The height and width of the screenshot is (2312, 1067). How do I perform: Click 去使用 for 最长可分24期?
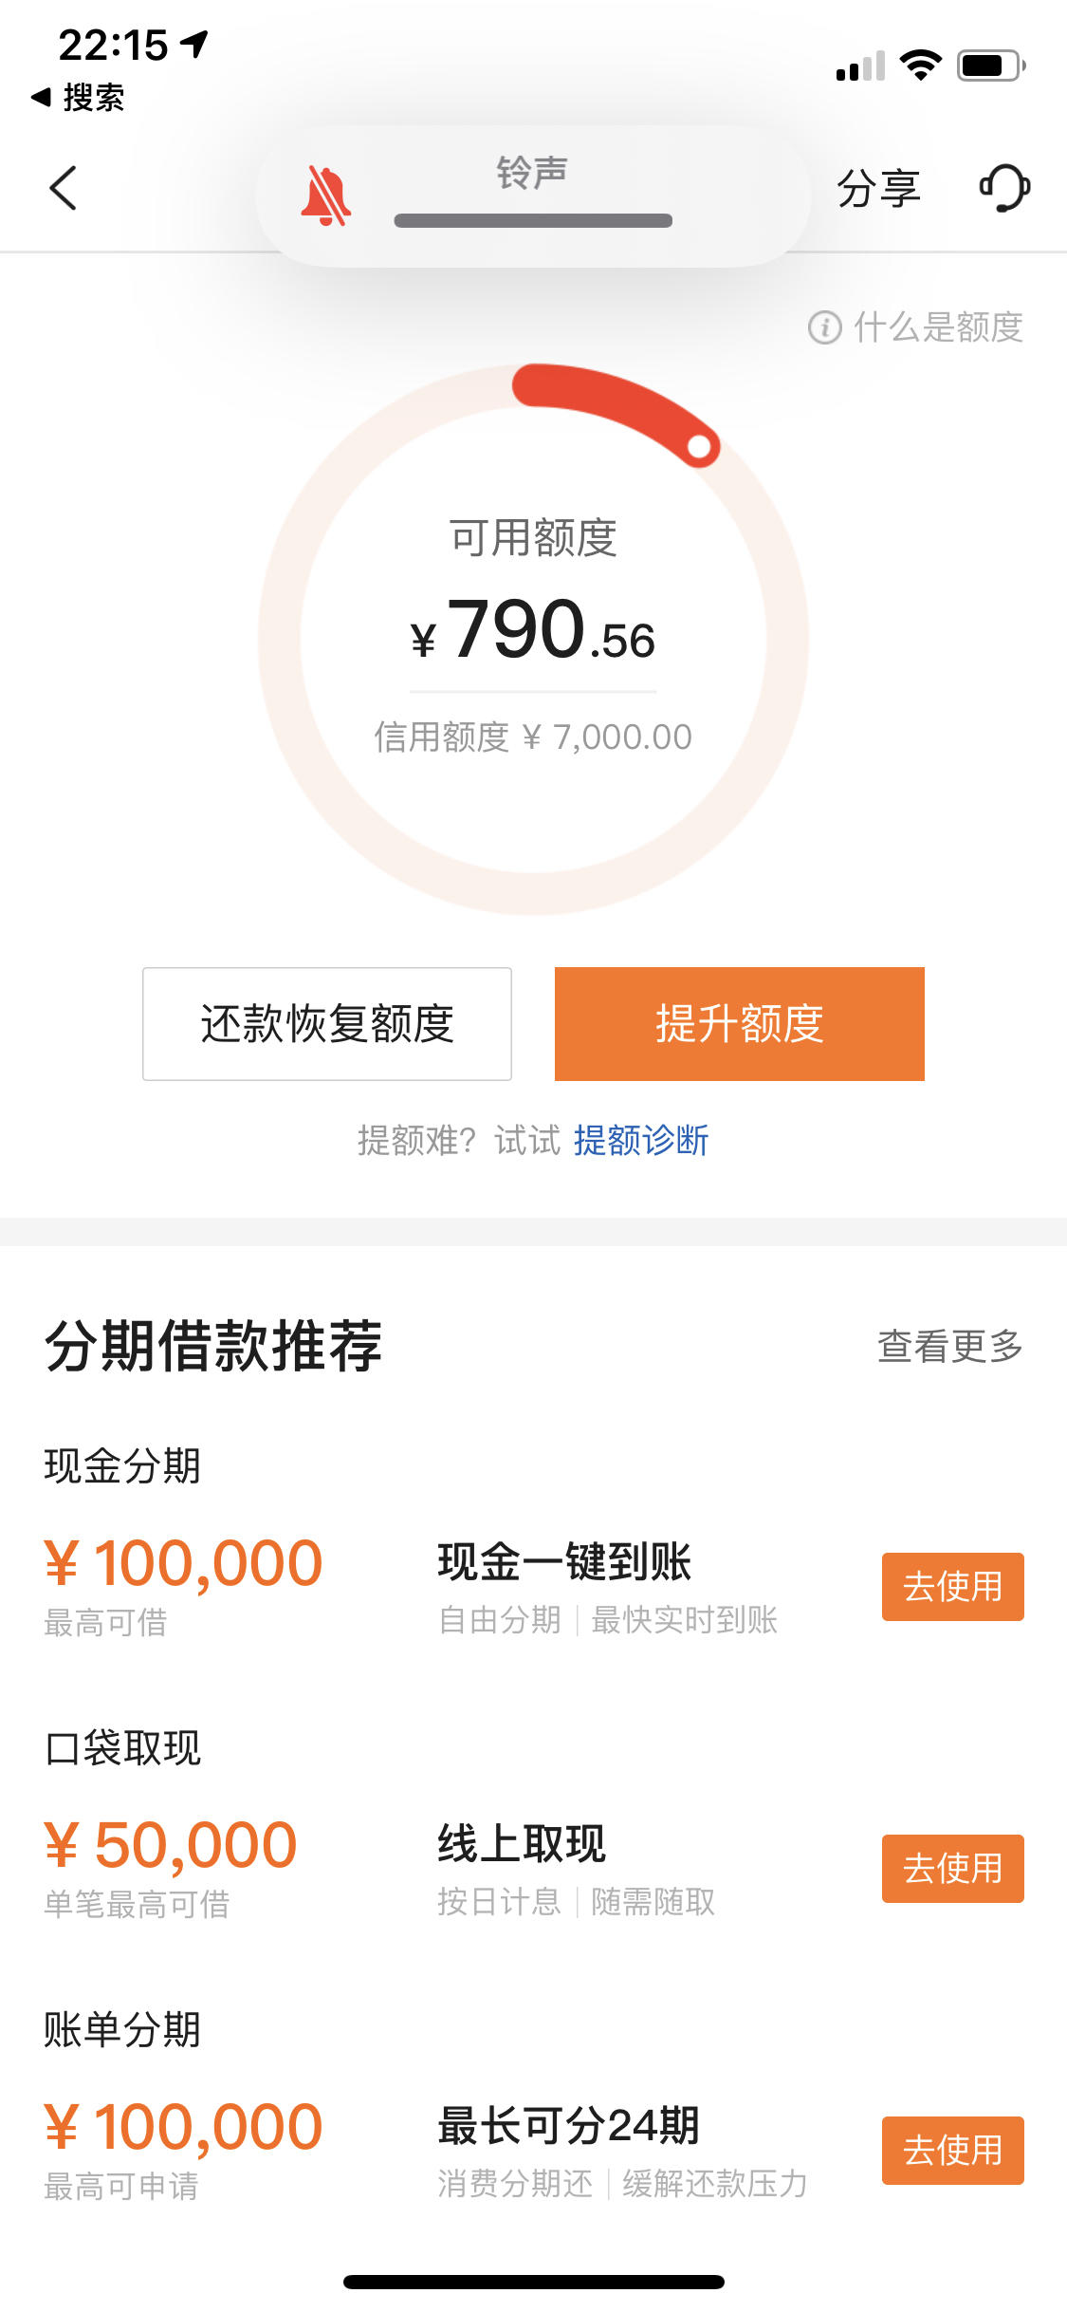click(952, 2150)
